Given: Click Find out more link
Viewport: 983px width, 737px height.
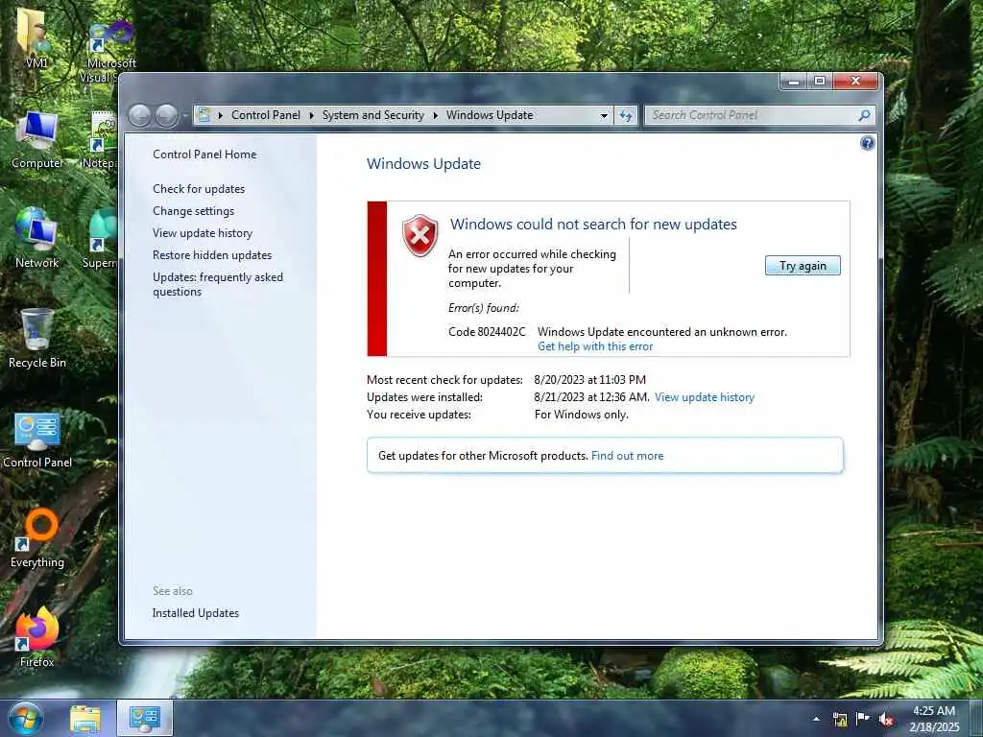Looking at the screenshot, I should point(627,456).
